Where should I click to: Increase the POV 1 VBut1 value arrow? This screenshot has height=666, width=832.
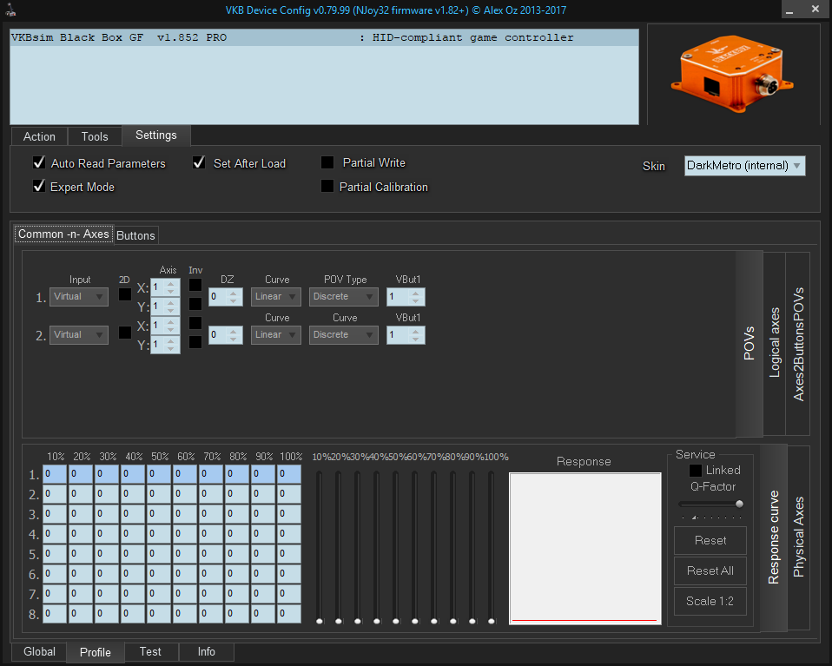tap(416, 293)
